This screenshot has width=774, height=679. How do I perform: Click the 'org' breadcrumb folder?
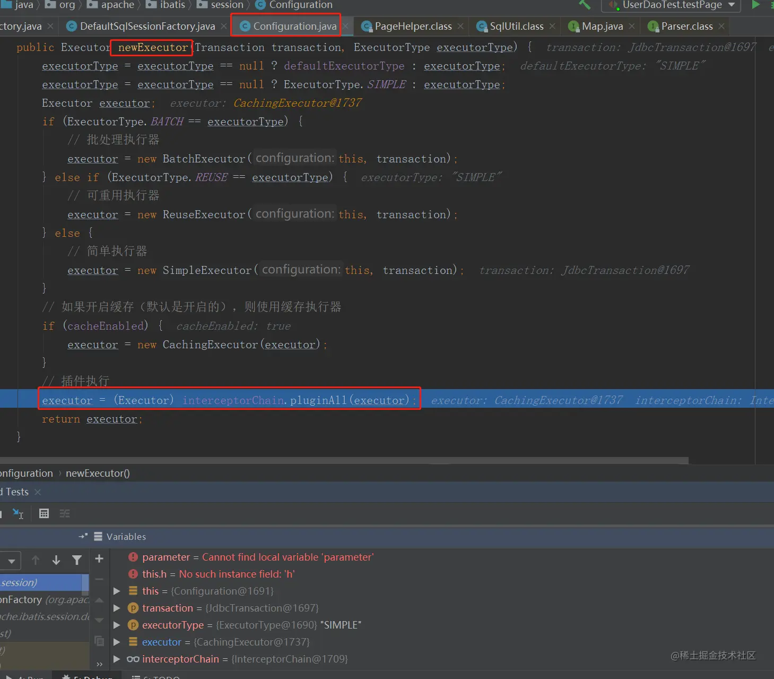pyautogui.click(x=60, y=5)
